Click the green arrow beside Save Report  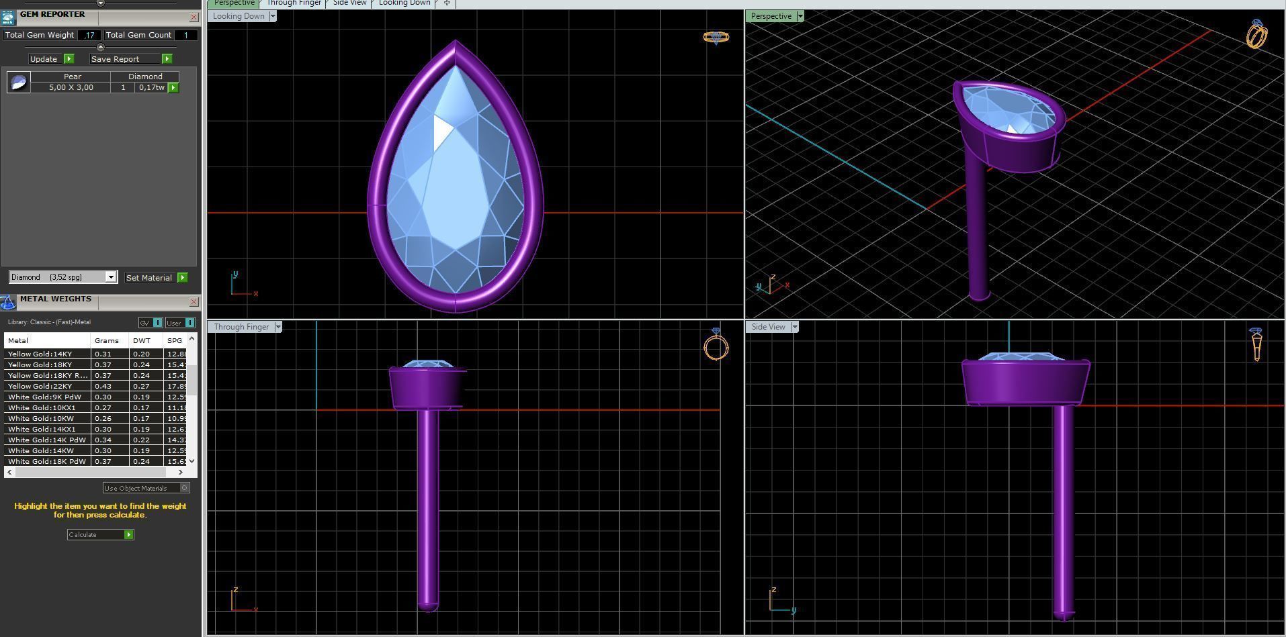(x=167, y=59)
